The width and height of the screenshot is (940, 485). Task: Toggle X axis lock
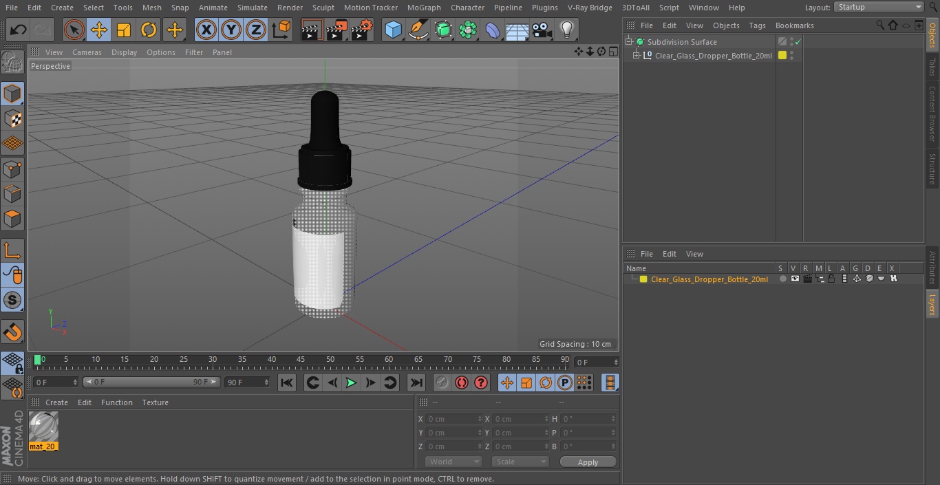[206, 30]
